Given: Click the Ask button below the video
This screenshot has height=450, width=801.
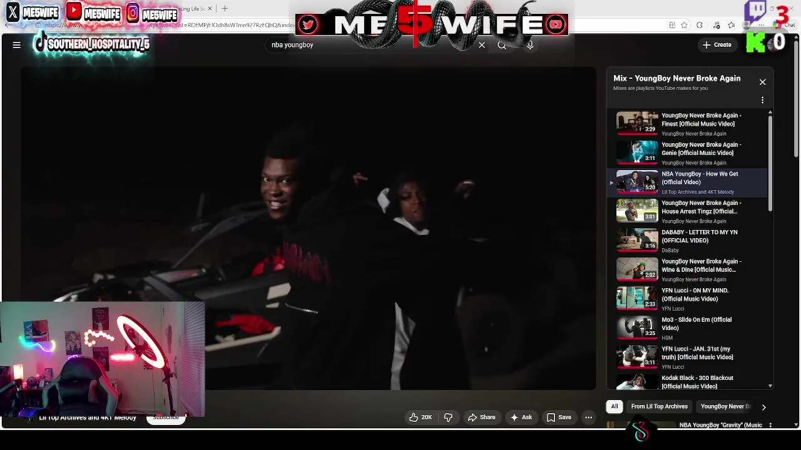Looking at the screenshot, I should pos(521,417).
